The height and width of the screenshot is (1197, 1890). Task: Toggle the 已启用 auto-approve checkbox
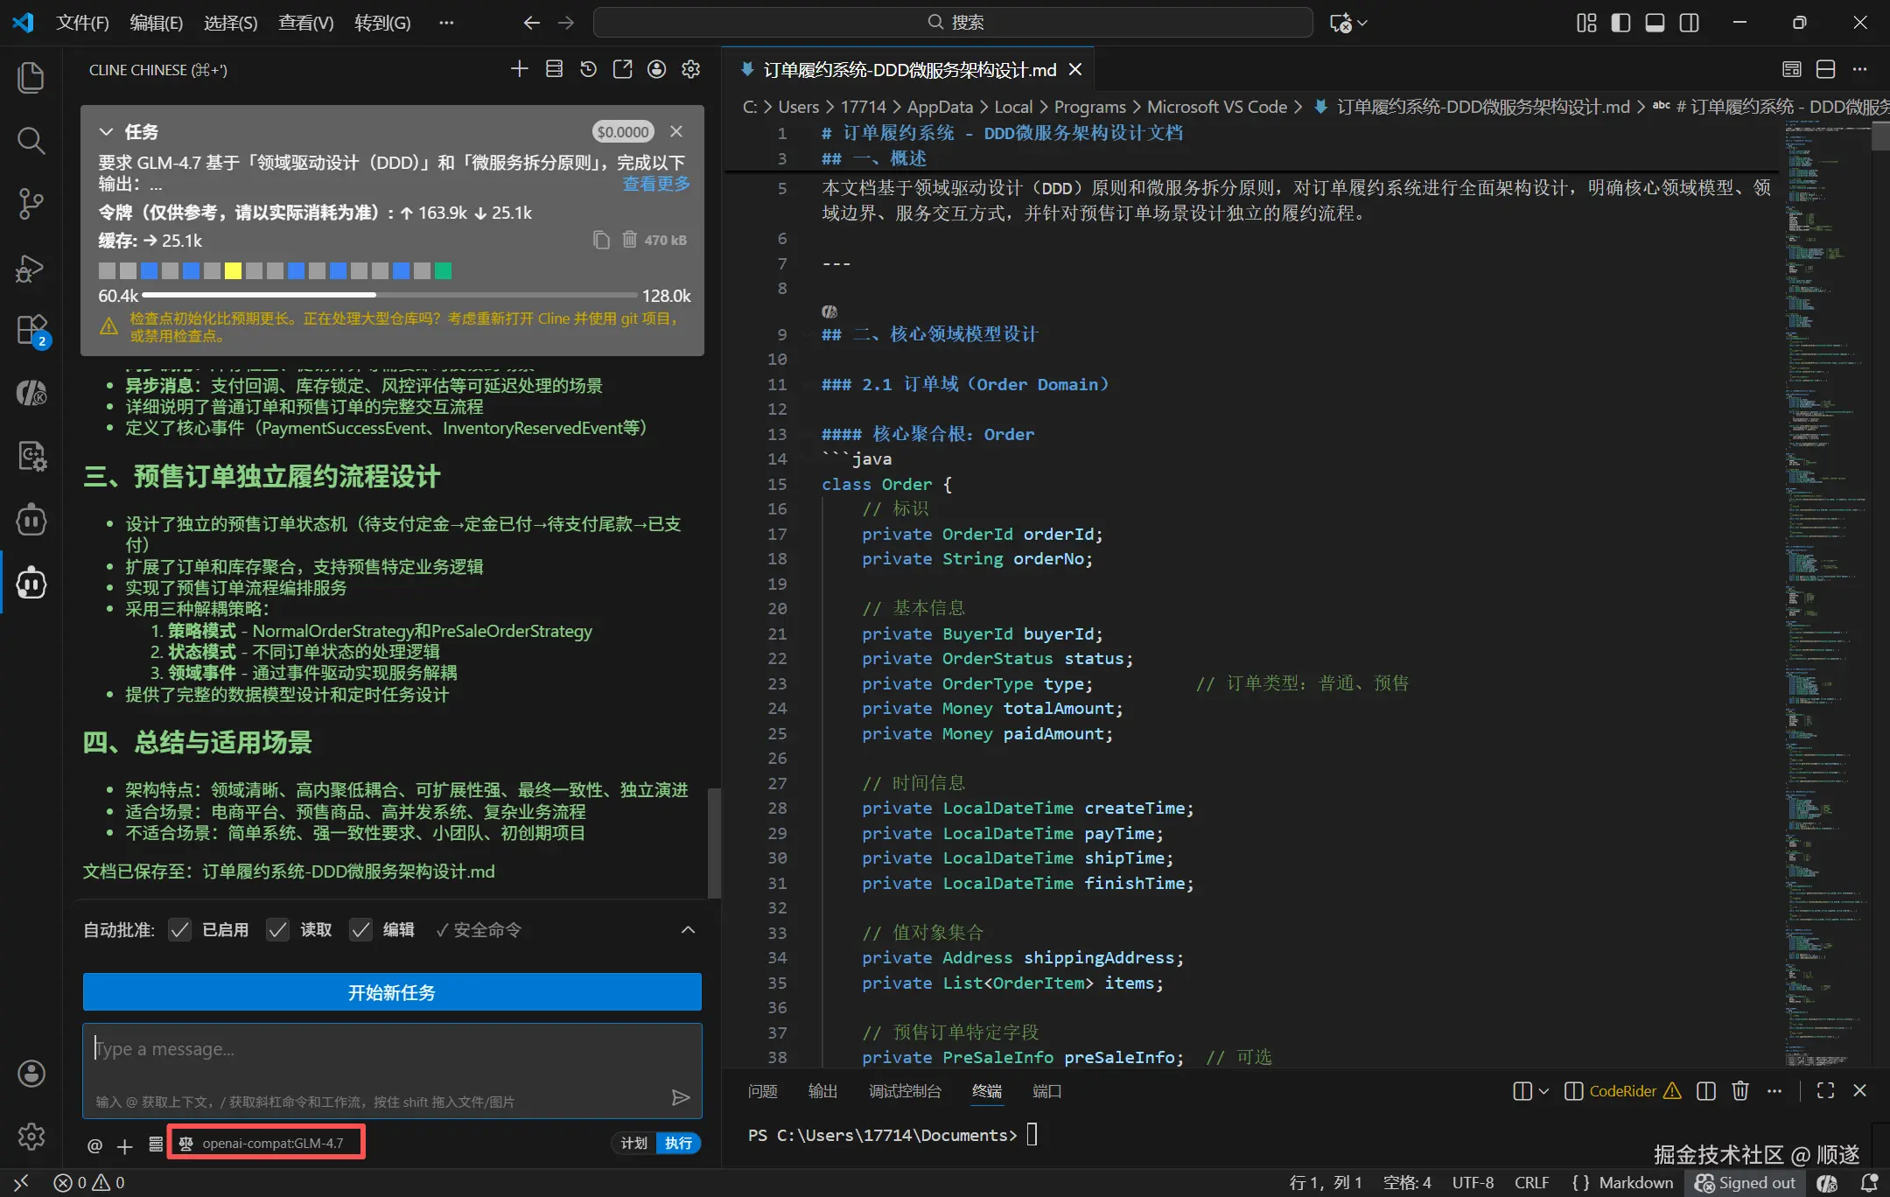pyautogui.click(x=180, y=929)
